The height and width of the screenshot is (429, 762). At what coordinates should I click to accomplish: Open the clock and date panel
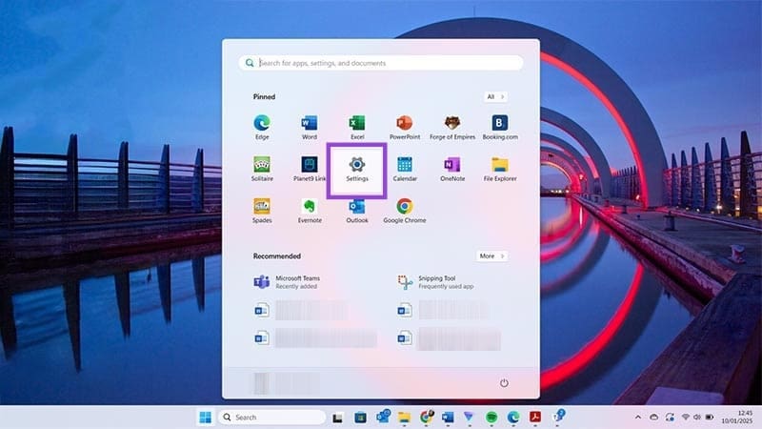pyautogui.click(x=736, y=417)
